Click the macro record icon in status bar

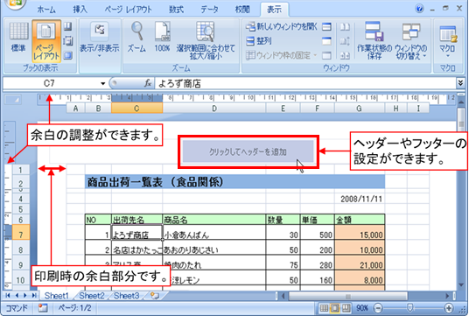43,308
